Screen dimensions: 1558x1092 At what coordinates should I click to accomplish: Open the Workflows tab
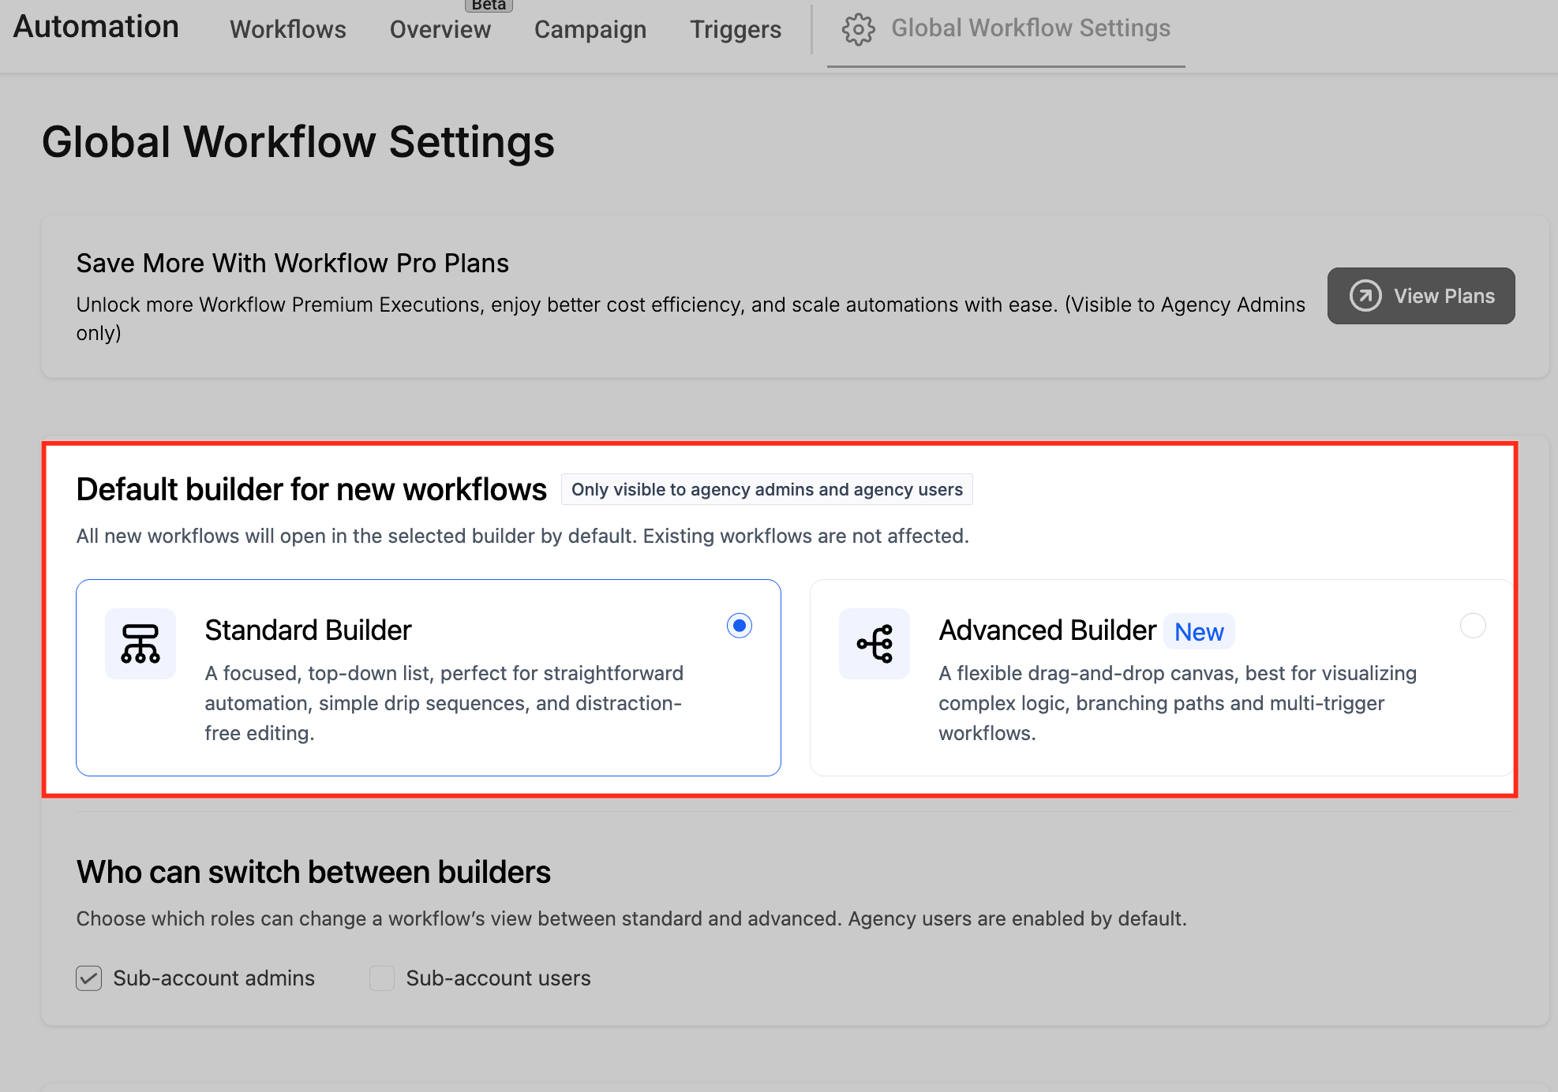(288, 30)
